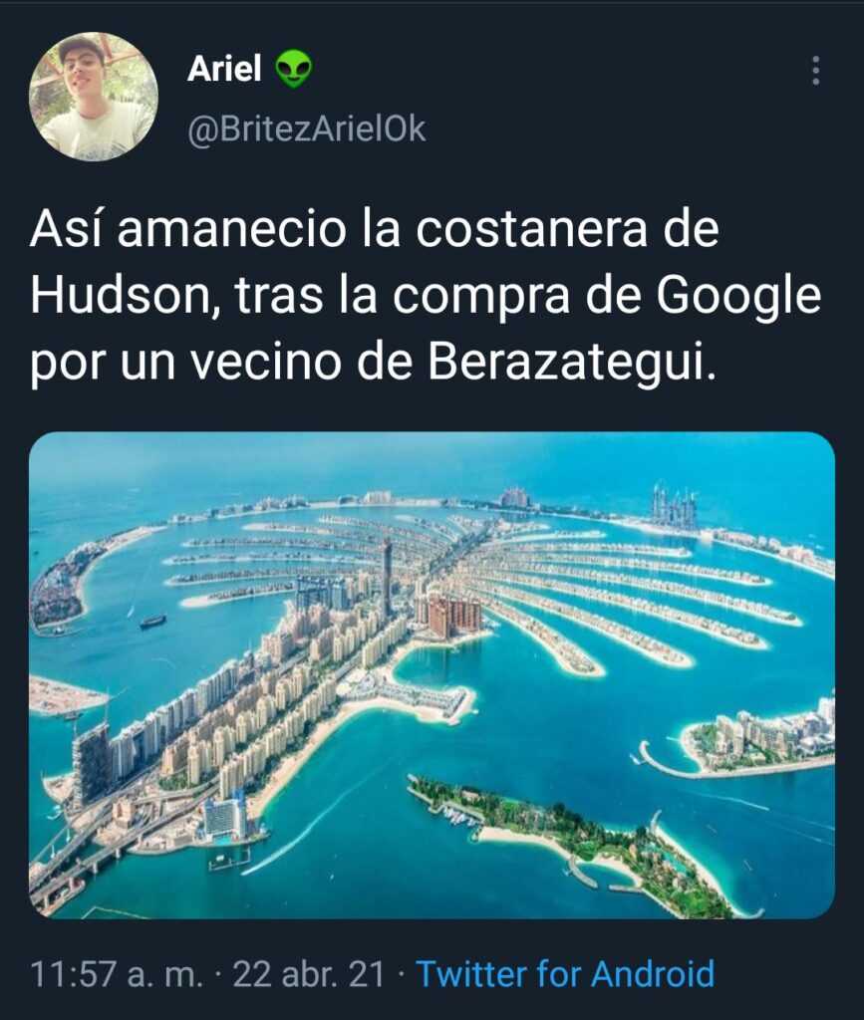Select the word Google in the tweet
The image size is (864, 1020).
(737, 297)
